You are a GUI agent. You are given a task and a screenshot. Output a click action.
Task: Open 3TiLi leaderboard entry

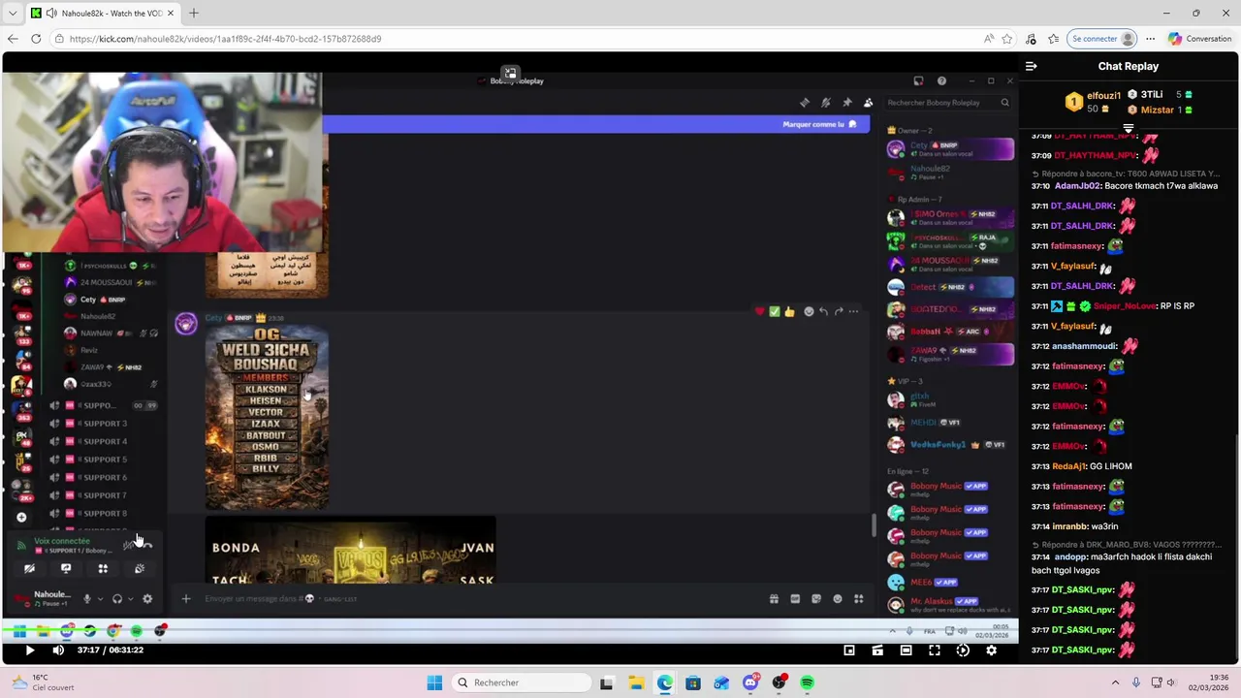point(1151,94)
